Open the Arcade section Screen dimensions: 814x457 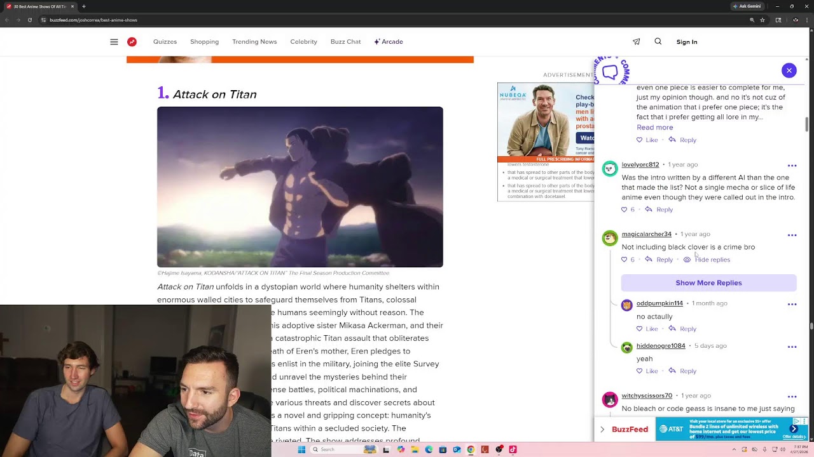point(389,42)
